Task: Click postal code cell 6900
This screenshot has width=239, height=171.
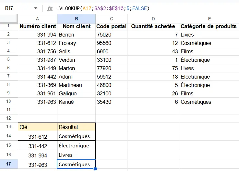Action: 112,51
